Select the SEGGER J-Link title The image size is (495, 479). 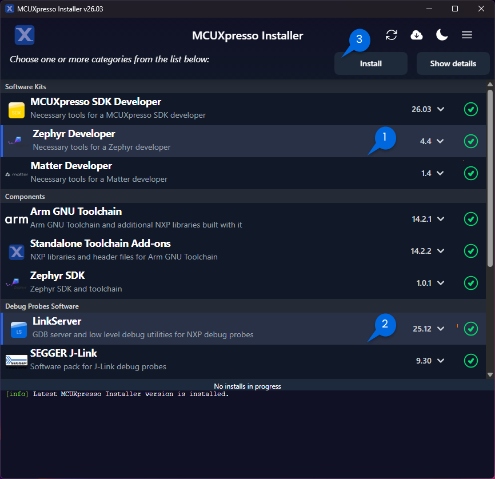63,353
